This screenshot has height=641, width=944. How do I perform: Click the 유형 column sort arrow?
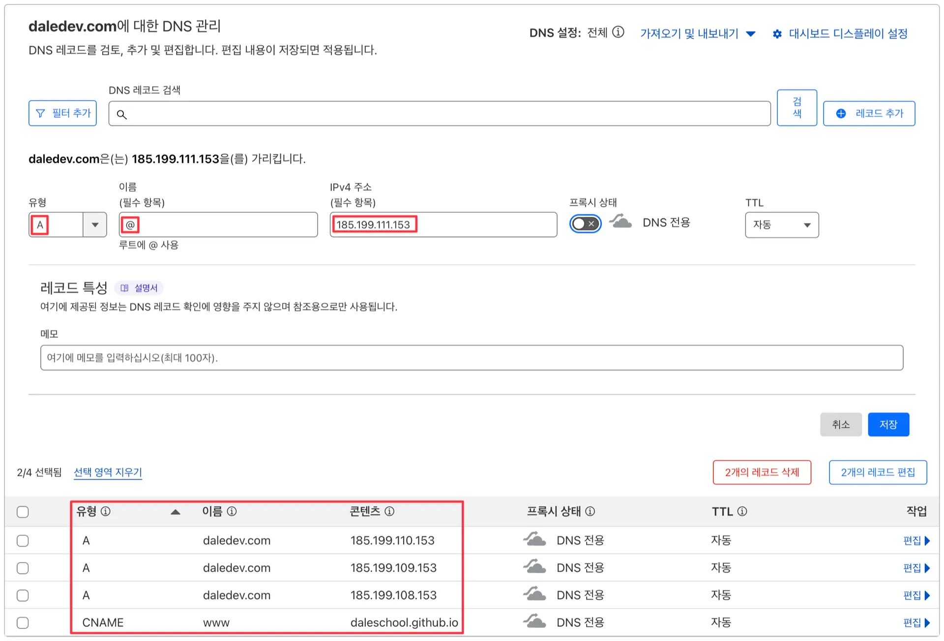point(176,511)
